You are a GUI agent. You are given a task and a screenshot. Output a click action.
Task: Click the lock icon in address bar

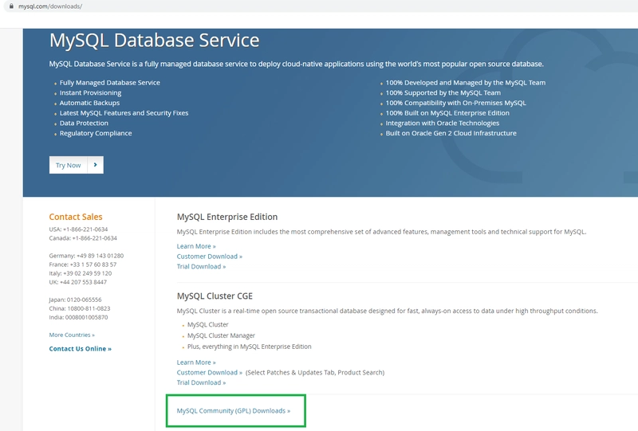click(11, 6)
